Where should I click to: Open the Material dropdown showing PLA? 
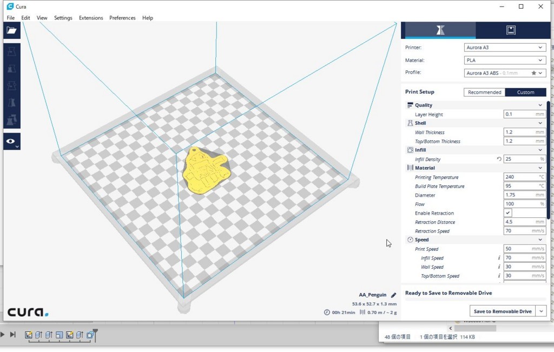pyautogui.click(x=505, y=60)
